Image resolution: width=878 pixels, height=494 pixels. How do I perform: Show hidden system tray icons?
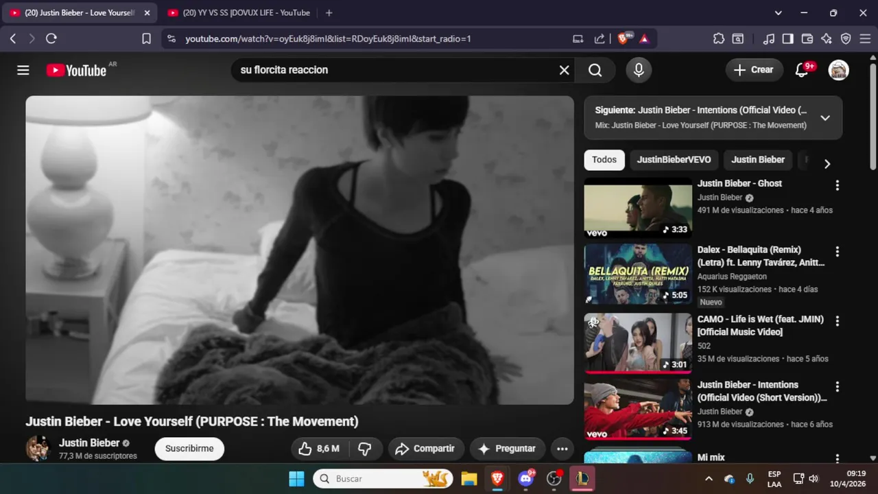pyautogui.click(x=709, y=479)
